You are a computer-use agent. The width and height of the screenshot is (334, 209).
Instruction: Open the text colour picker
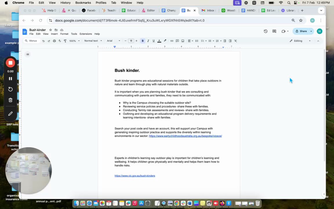(x=159, y=41)
